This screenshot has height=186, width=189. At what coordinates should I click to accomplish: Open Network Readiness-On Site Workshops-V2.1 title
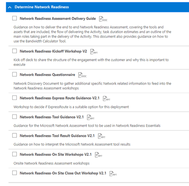click(56, 155)
